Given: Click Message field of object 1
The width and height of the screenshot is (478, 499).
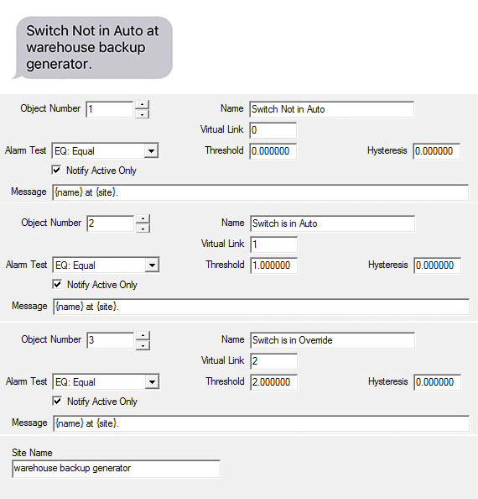Looking at the screenshot, I should pyautogui.click(x=260, y=192).
